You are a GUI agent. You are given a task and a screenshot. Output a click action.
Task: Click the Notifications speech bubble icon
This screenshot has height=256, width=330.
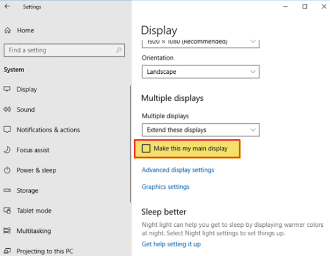click(x=7, y=129)
